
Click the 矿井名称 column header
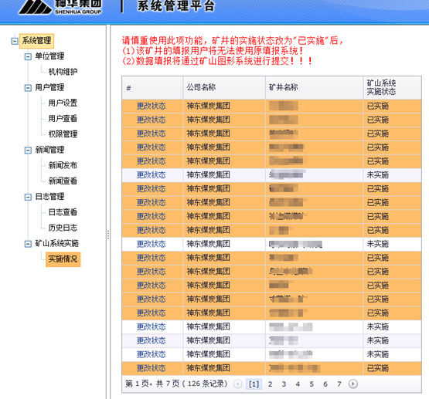point(314,88)
